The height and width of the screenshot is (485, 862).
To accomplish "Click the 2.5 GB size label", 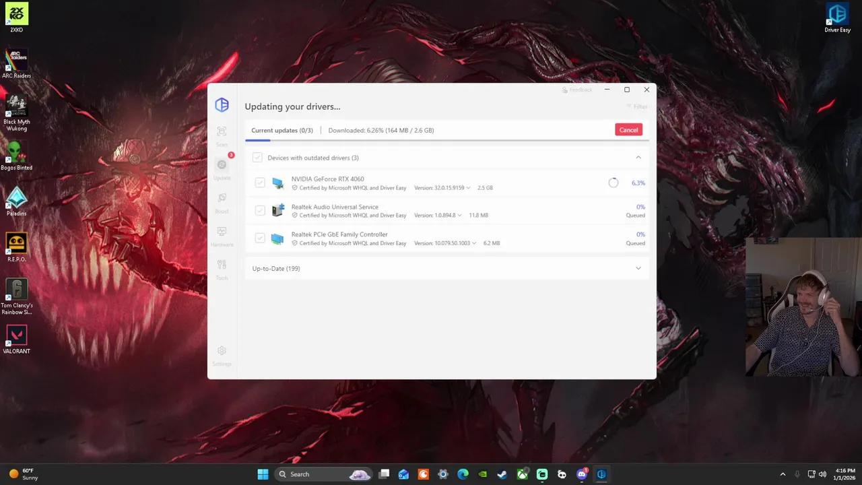I will 485,188.
